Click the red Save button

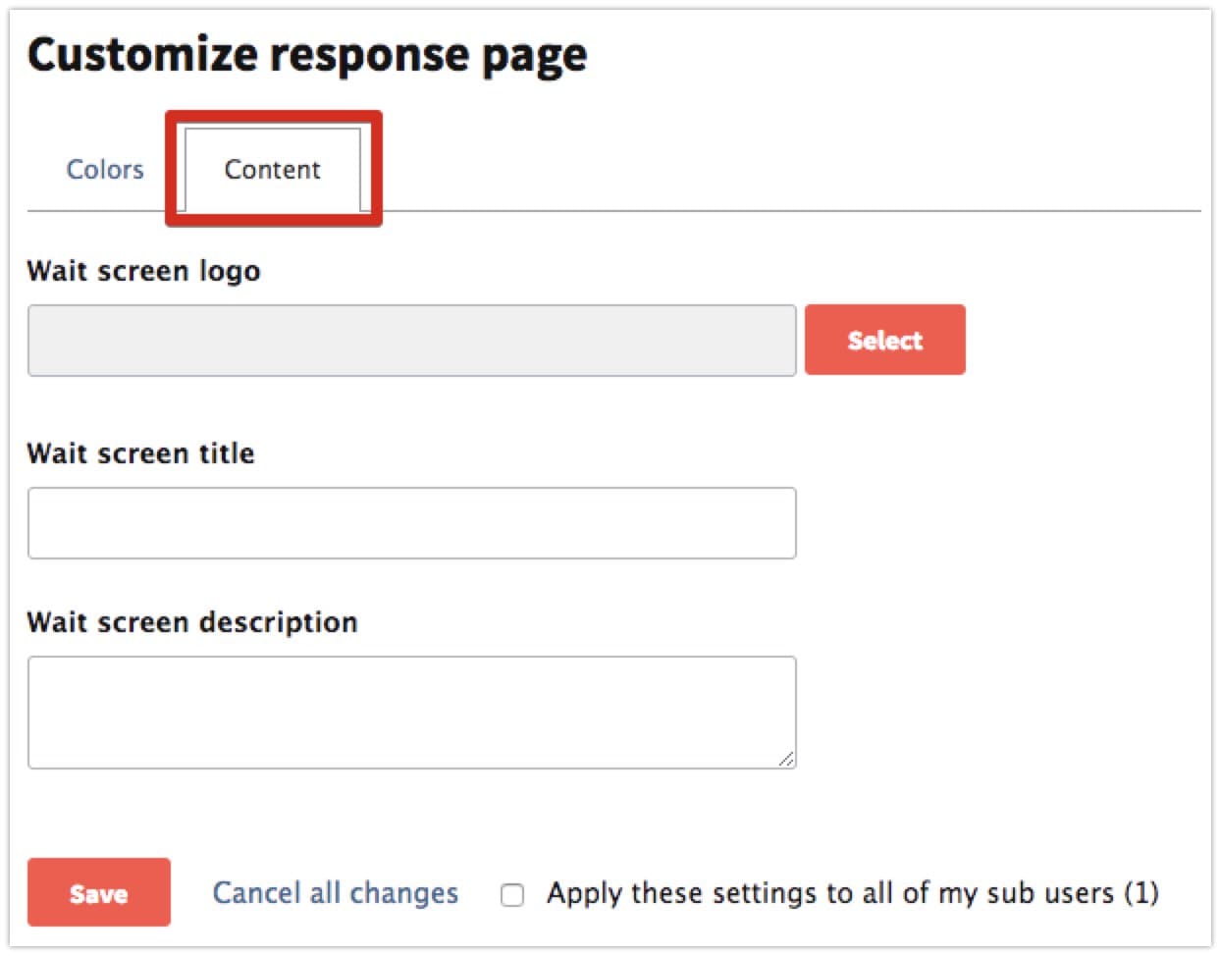99,892
